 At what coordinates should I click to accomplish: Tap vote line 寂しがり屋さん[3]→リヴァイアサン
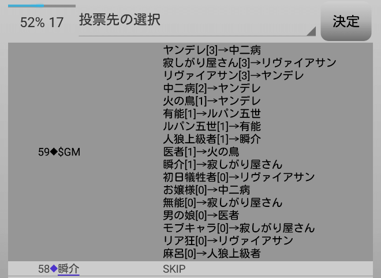[249, 63]
